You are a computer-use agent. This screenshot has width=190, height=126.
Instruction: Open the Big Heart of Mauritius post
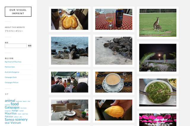tap(13, 62)
